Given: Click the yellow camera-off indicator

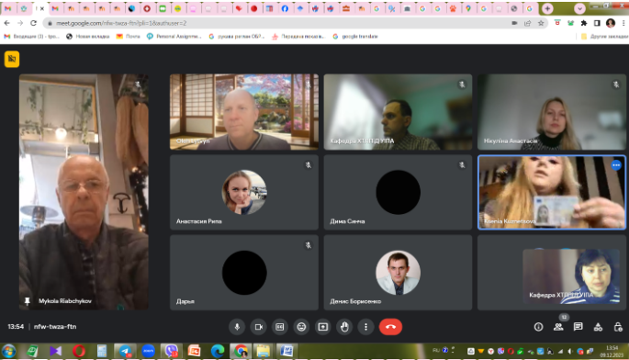Looking at the screenshot, I should point(12,59).
